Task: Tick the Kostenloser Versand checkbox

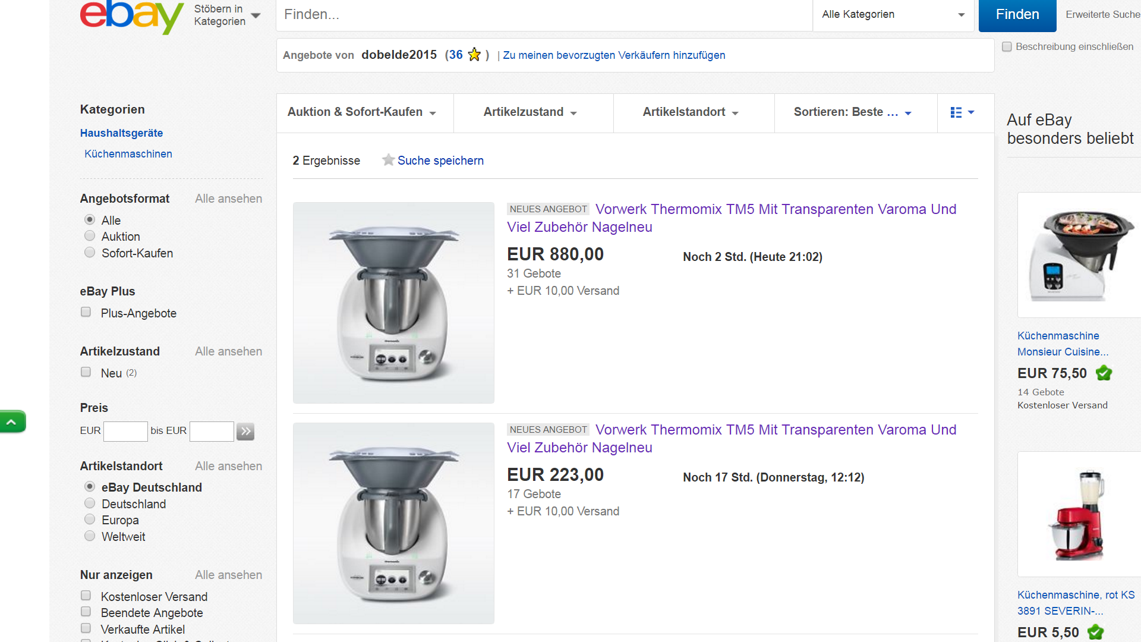Action: [x=86, y=596]
